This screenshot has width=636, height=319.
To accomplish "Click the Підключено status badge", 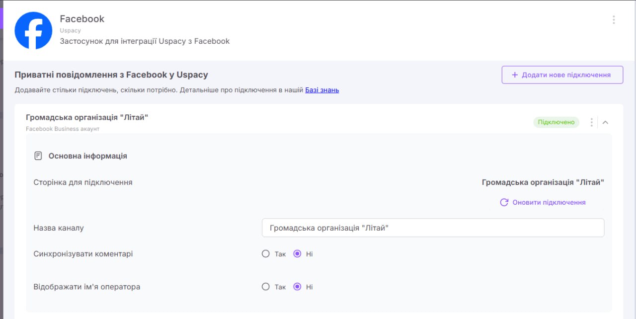I will coord(556,122).
